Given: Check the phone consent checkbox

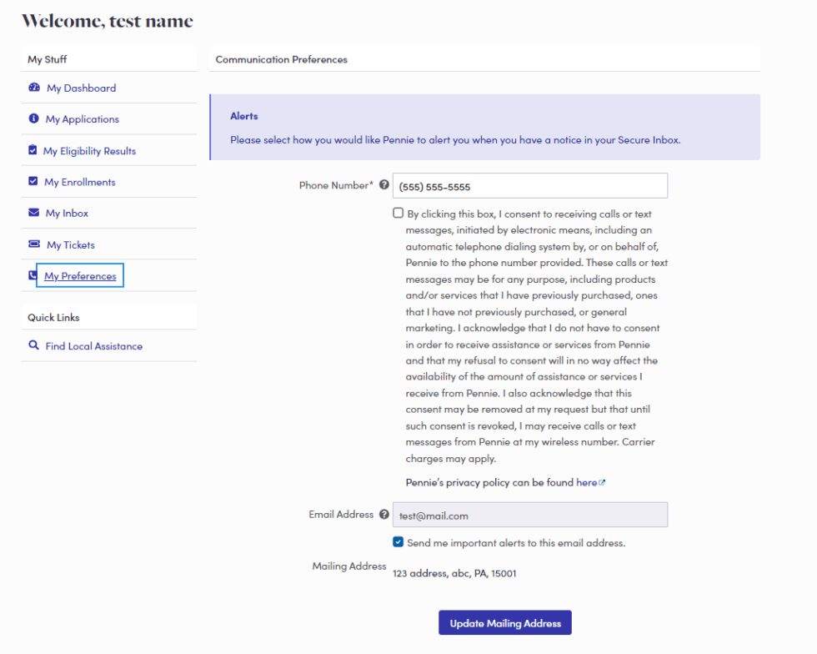Looking at the screenshot, I should (398, 213).
